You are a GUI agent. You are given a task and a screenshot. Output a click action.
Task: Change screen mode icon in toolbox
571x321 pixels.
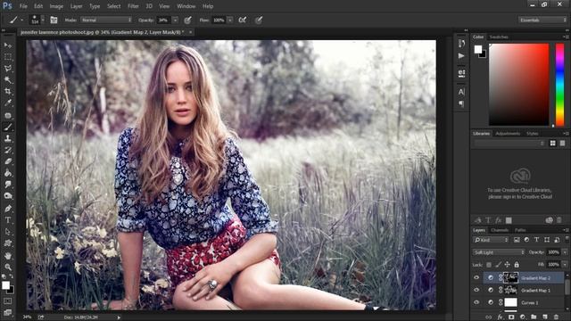tap(8, 312)
